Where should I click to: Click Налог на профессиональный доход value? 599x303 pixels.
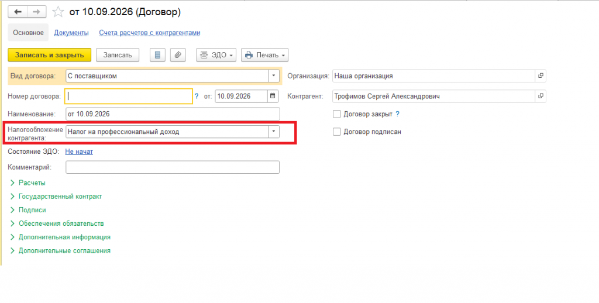167,132
